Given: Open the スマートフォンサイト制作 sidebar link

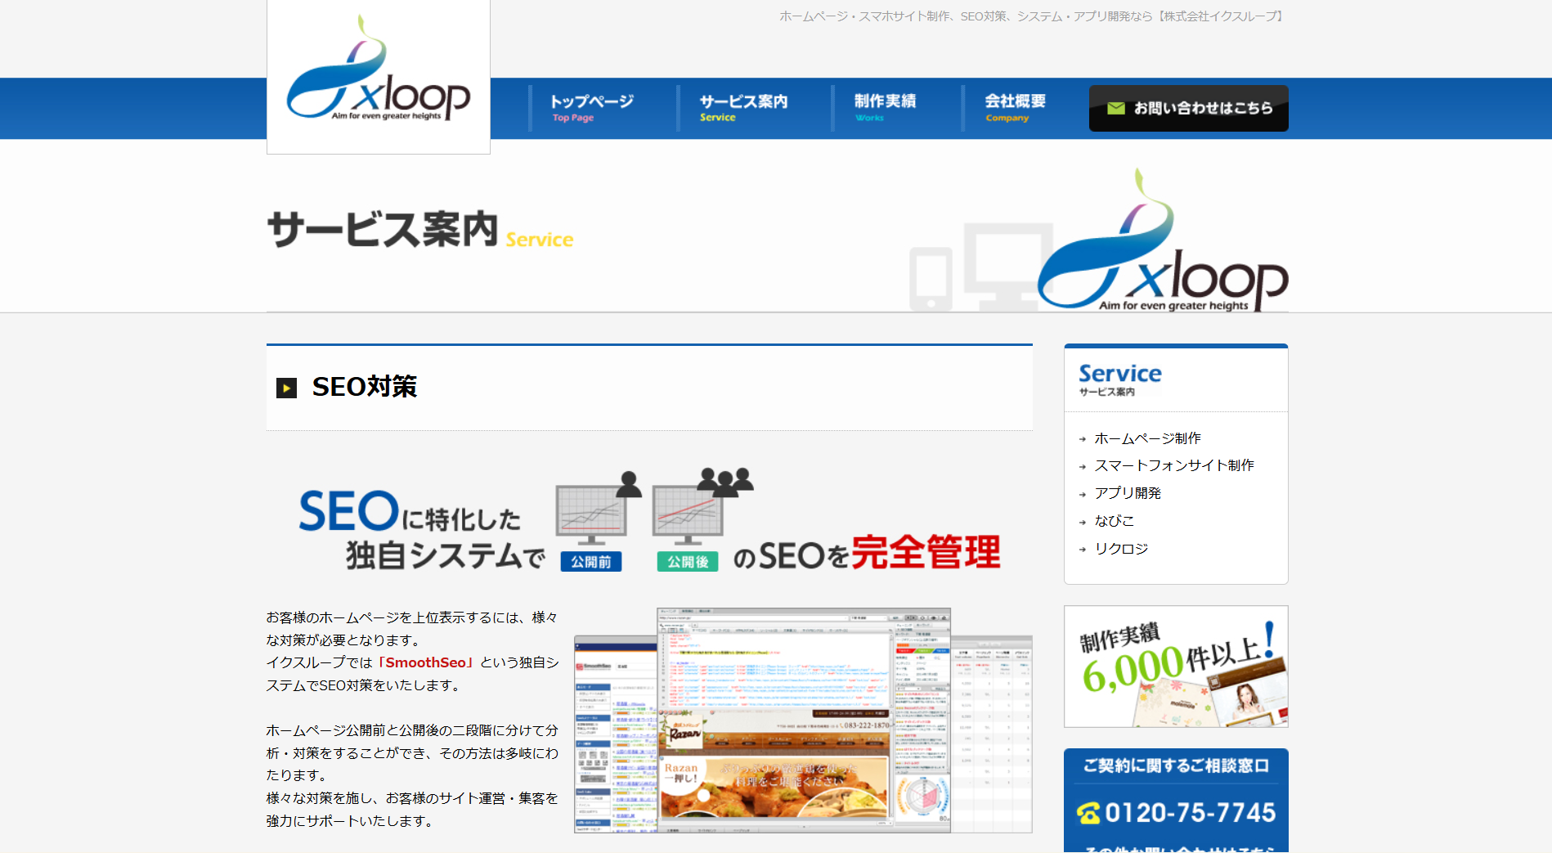Looking at the screenshot, I should (x=1175, y=465).
